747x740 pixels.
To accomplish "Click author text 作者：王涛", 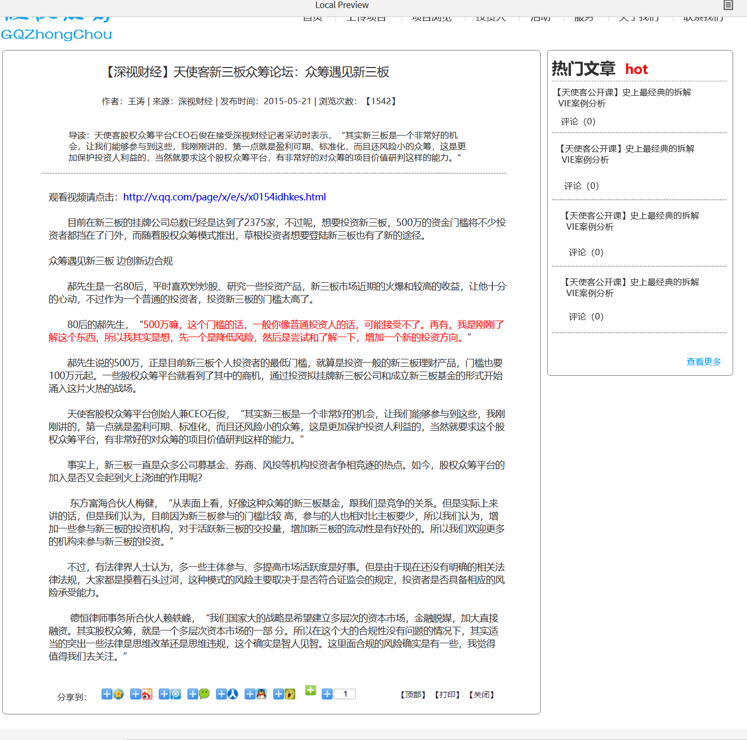I will [x=123, y=101].
